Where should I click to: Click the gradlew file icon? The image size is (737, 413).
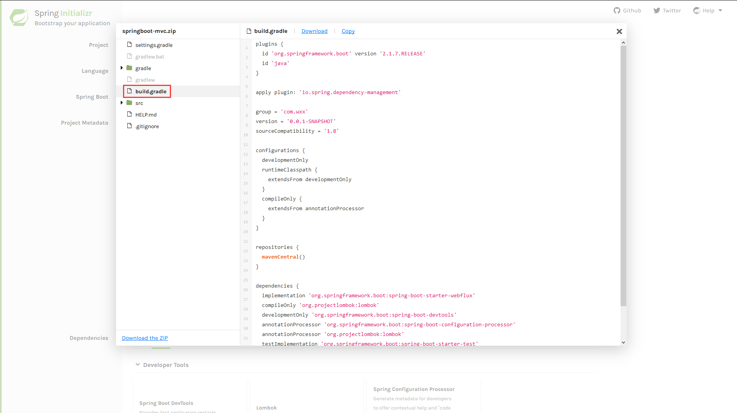[x=130, y=79]
